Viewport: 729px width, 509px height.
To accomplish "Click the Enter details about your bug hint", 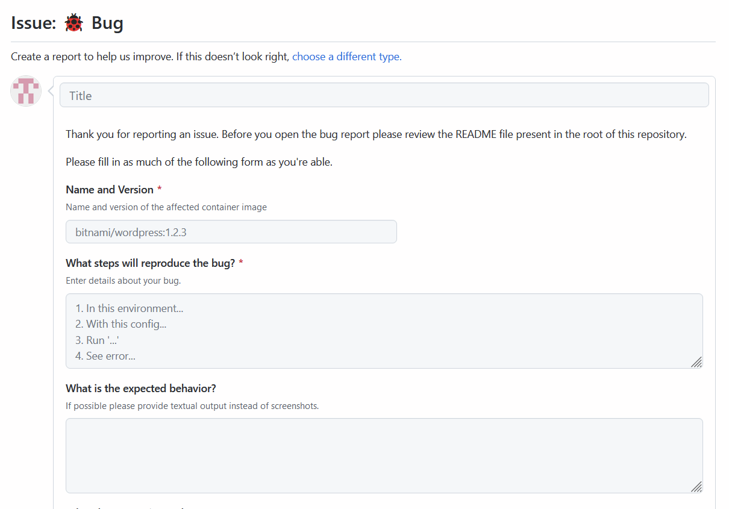I will [x=123, y=280].
